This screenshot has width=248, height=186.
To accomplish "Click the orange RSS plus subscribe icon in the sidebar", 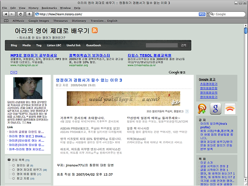I will (202, 108).
